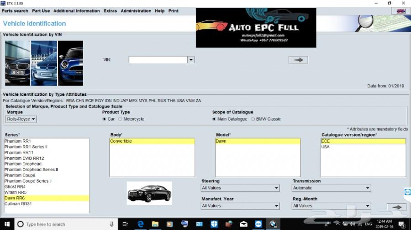
Task: Select Phantom RR1 in the Series list
Action: (x=47, y=141)
